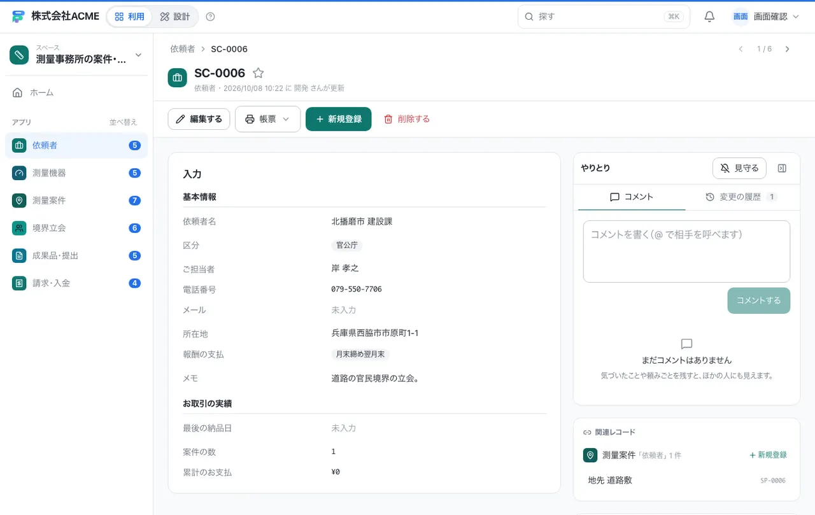Image resolution: width=815 pixels, height=515 pixels.
Task: Open the 画面確認 user menu
Action: [x=765, y=17]
